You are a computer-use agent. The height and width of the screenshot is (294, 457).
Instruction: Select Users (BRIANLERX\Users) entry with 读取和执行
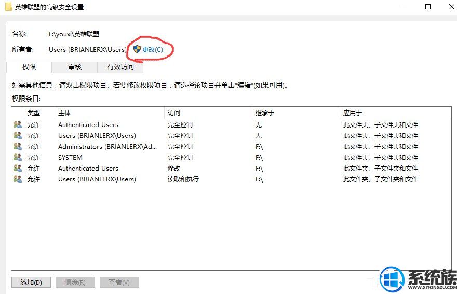(231, 179)
